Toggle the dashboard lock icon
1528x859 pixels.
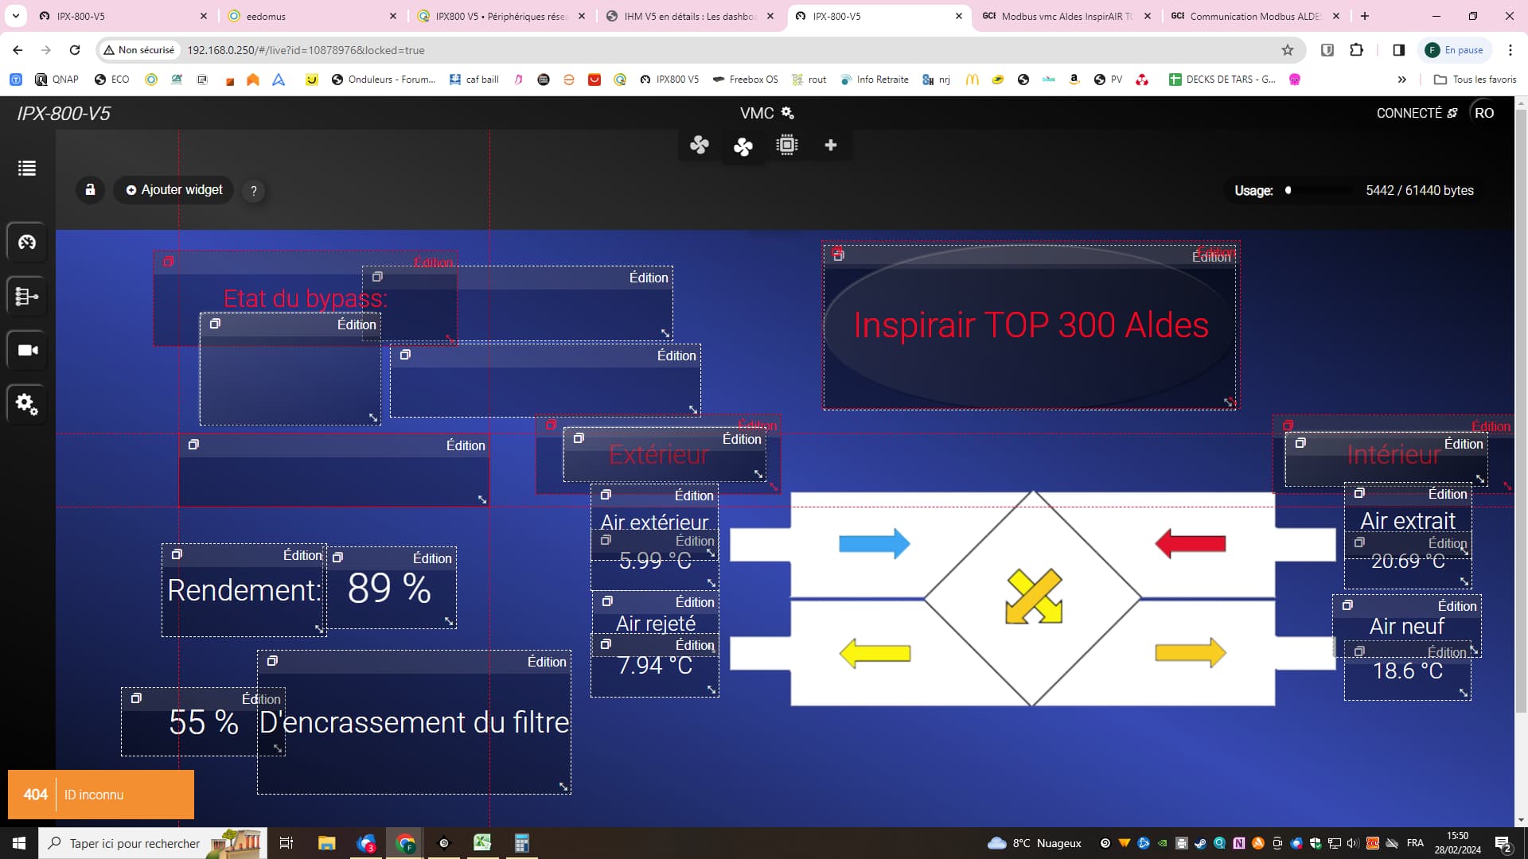point(90,190)
